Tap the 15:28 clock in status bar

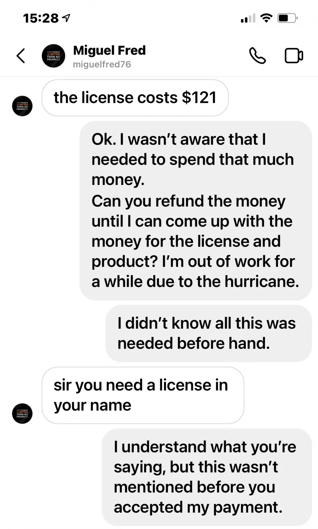tap(41, 18)
